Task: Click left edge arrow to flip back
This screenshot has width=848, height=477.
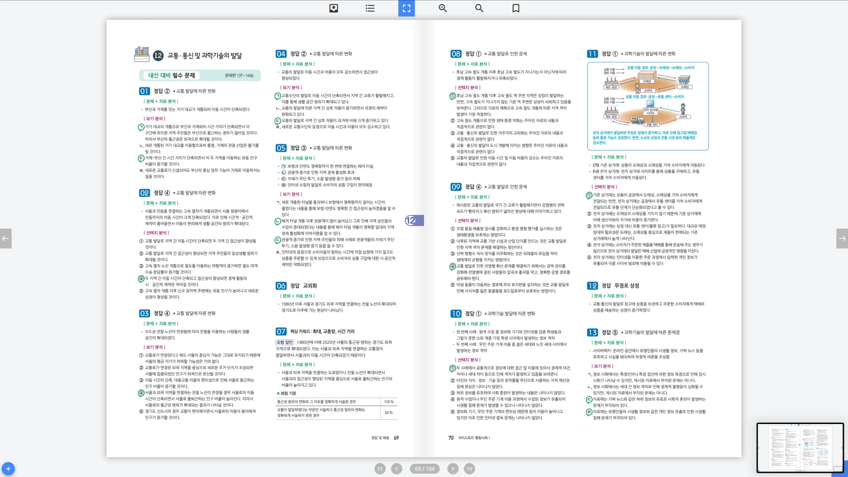Action: [6, 238]
